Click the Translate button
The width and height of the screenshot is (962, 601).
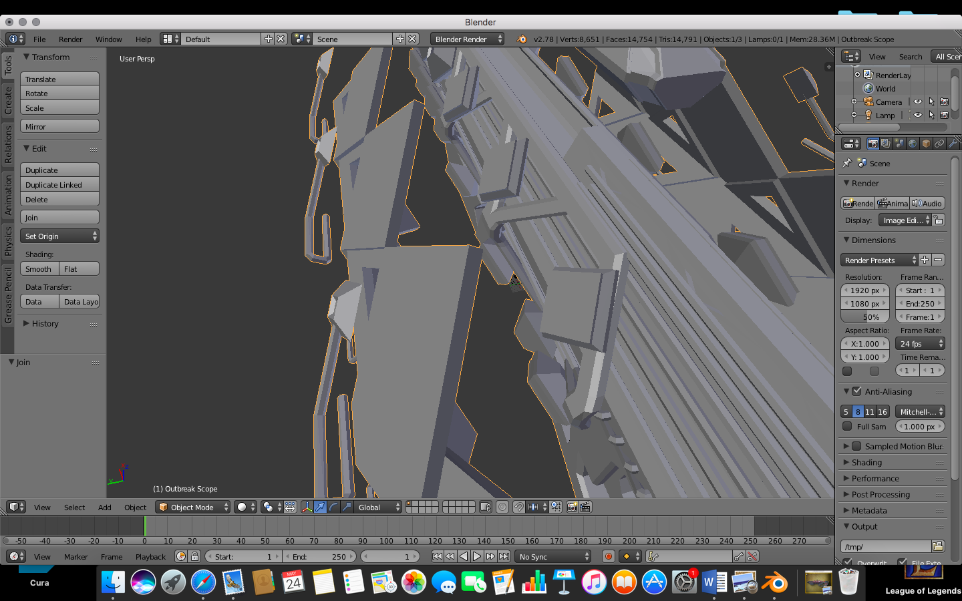click(x=59, y=79)
